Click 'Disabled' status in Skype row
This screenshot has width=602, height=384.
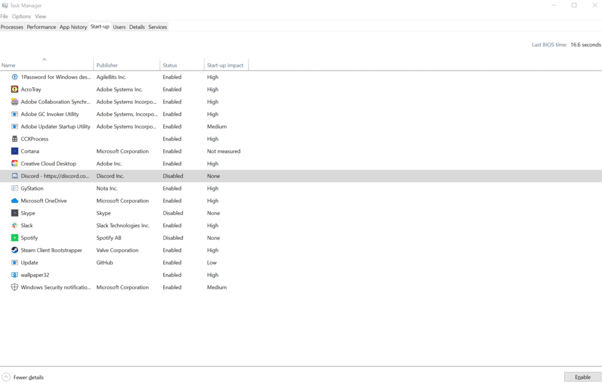click(173, 213)
